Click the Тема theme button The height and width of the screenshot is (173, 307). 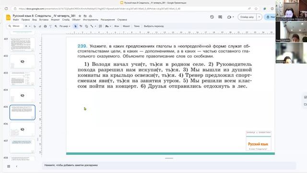[x=137, y=26]
